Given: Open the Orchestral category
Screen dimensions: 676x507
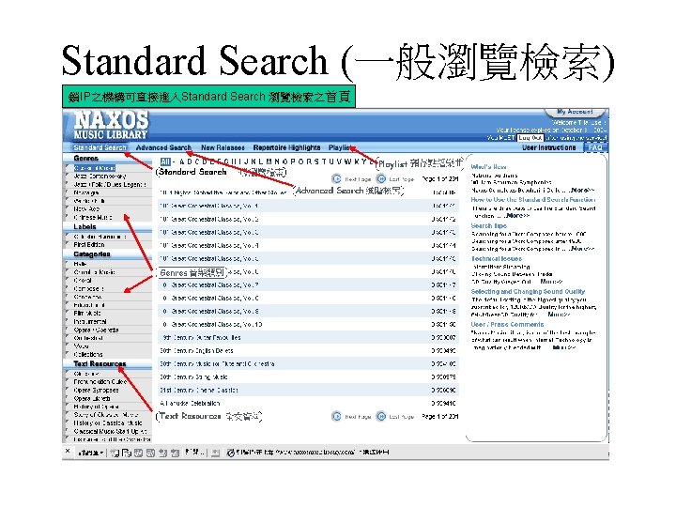Looking at the screenshot, I should [x=88, y=338].
